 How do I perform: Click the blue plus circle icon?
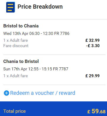tap(7, 93)
